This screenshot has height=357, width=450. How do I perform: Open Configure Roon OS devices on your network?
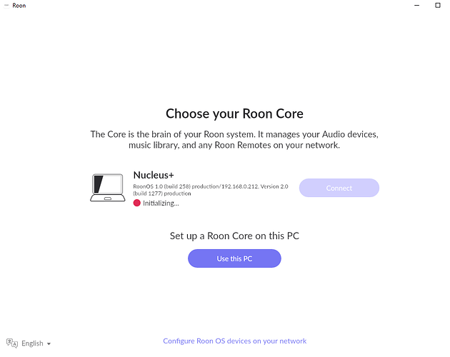(234, 341)
